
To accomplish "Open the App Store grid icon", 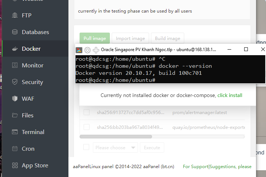I will [x=15, y=166].
